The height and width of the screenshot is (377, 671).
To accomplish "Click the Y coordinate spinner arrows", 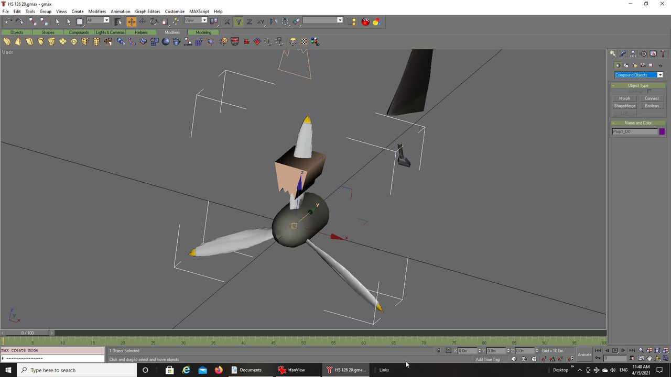I will (508, 350).
